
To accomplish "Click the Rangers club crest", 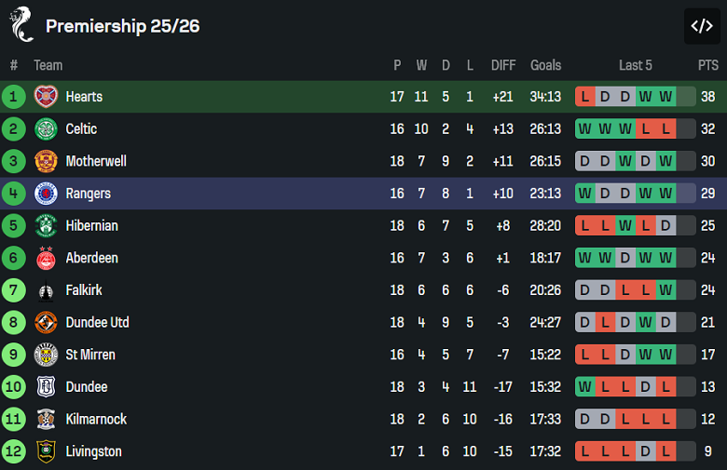I will click(46, 194).
